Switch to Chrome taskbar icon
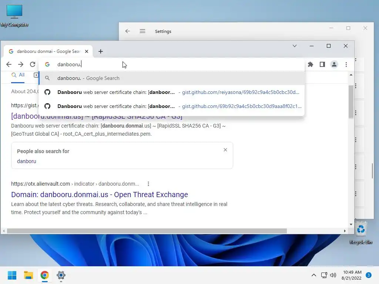Screen dimensions: 379x284 [44, 275]
